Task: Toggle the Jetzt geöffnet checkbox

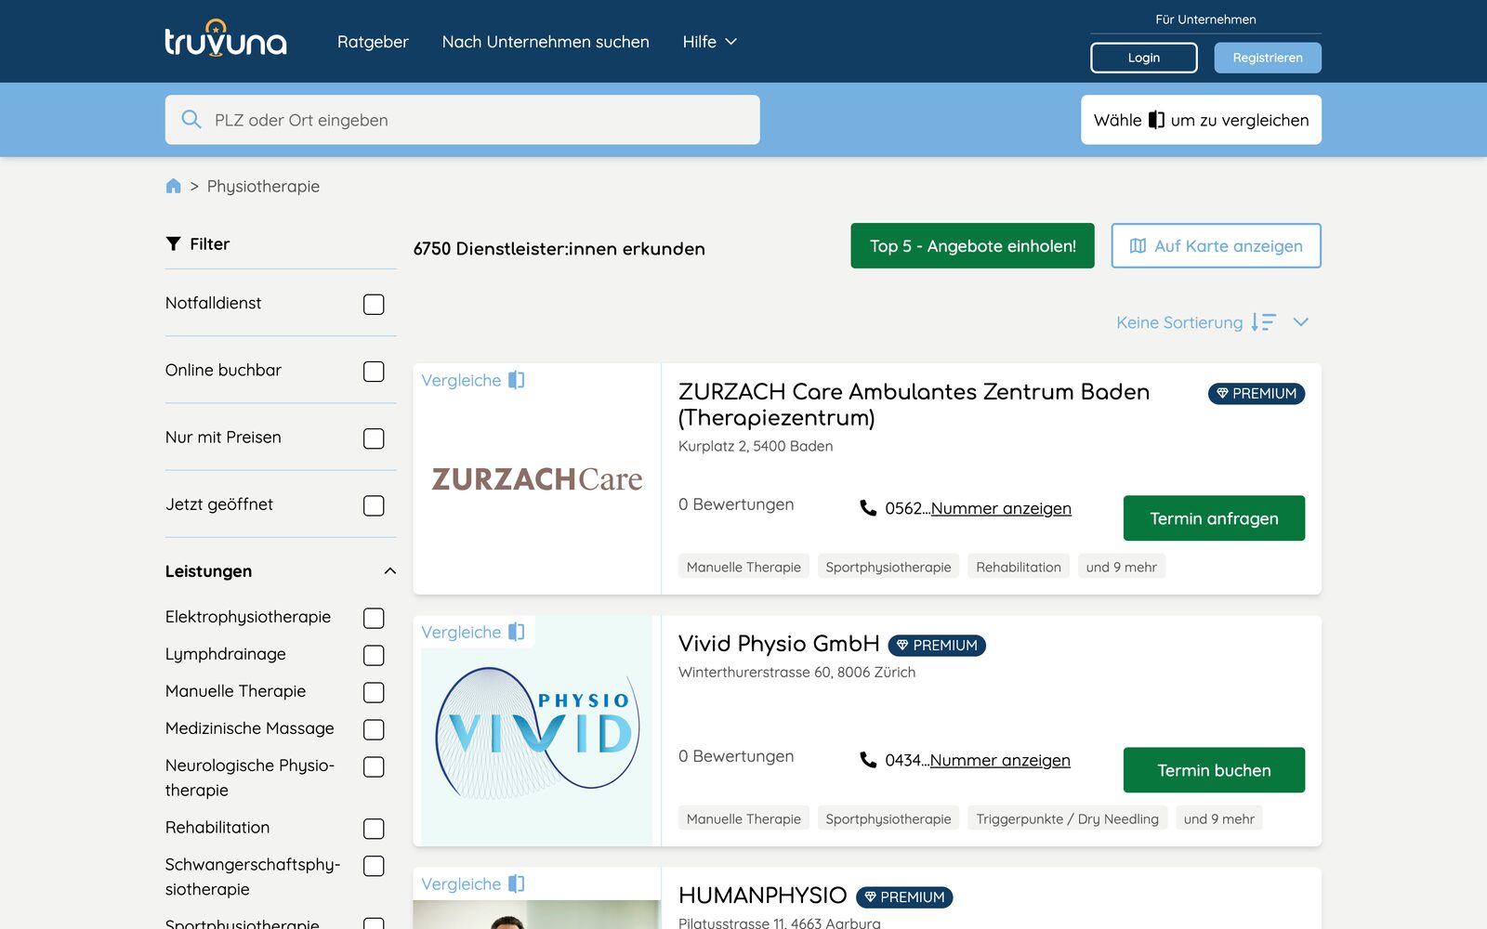Action: coord(374,505)
